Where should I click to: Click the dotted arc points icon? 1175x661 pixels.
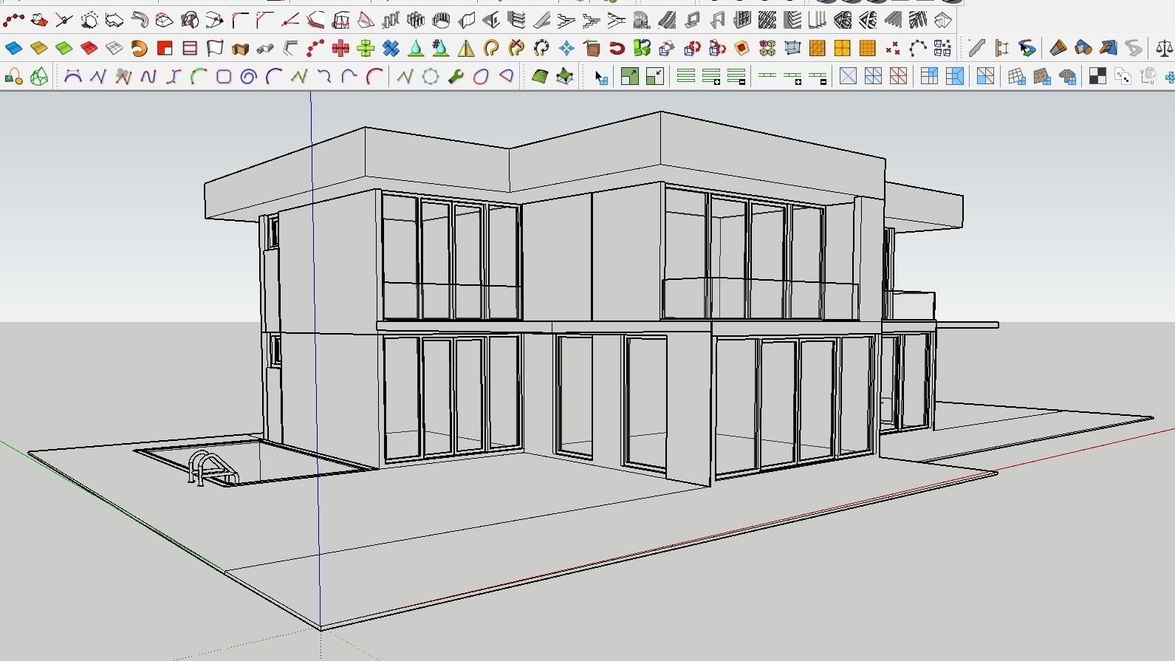tap(918, 49)
